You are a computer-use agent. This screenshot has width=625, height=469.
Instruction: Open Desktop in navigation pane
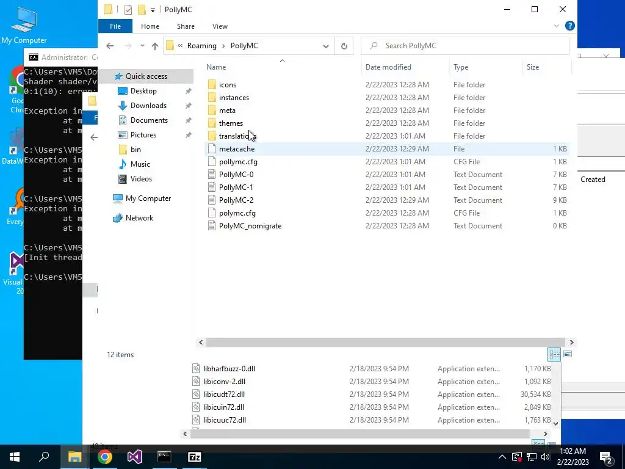click(x=143, y=91)
